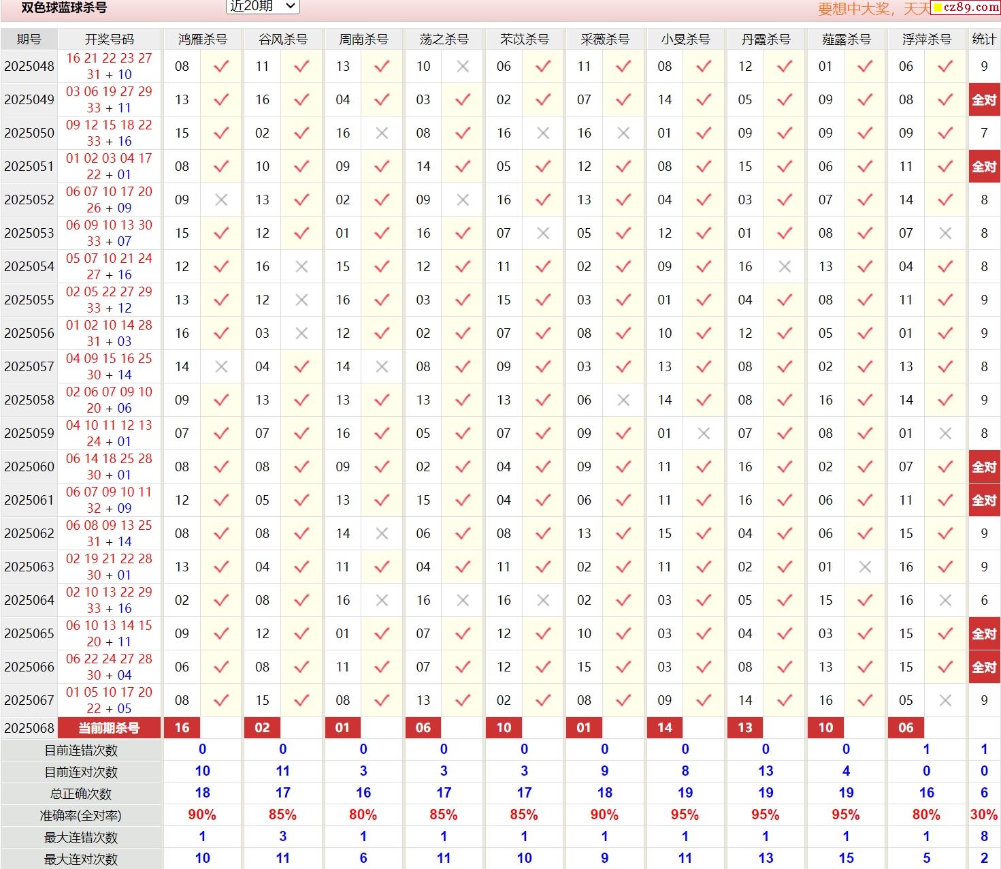Image resolution: width=1001 pixels, height=869 pixels.
Task: Click X mark in 2025052 荡之杀号 column
Action: 463,200
